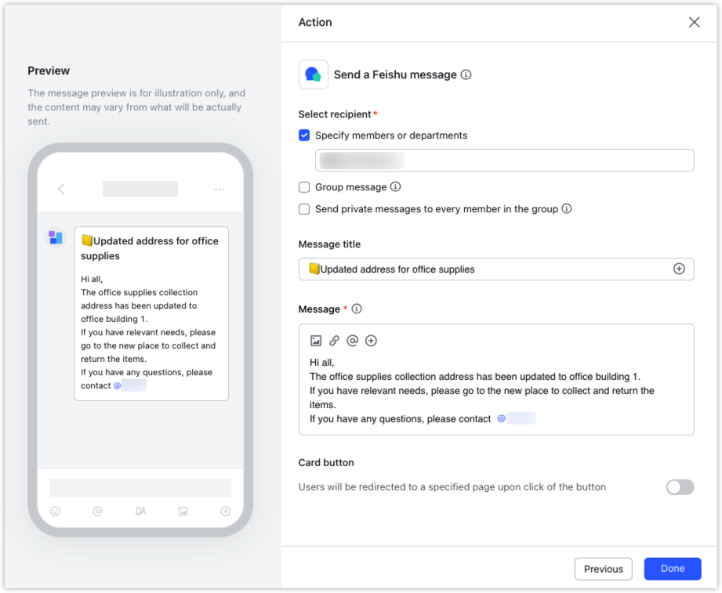
Task: Click the emoji icon in the phone preview bar
Action: (54, 511)
